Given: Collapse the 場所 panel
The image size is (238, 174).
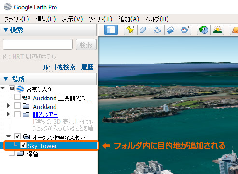Looking at the screenshot, I should [x=6, y=79].
